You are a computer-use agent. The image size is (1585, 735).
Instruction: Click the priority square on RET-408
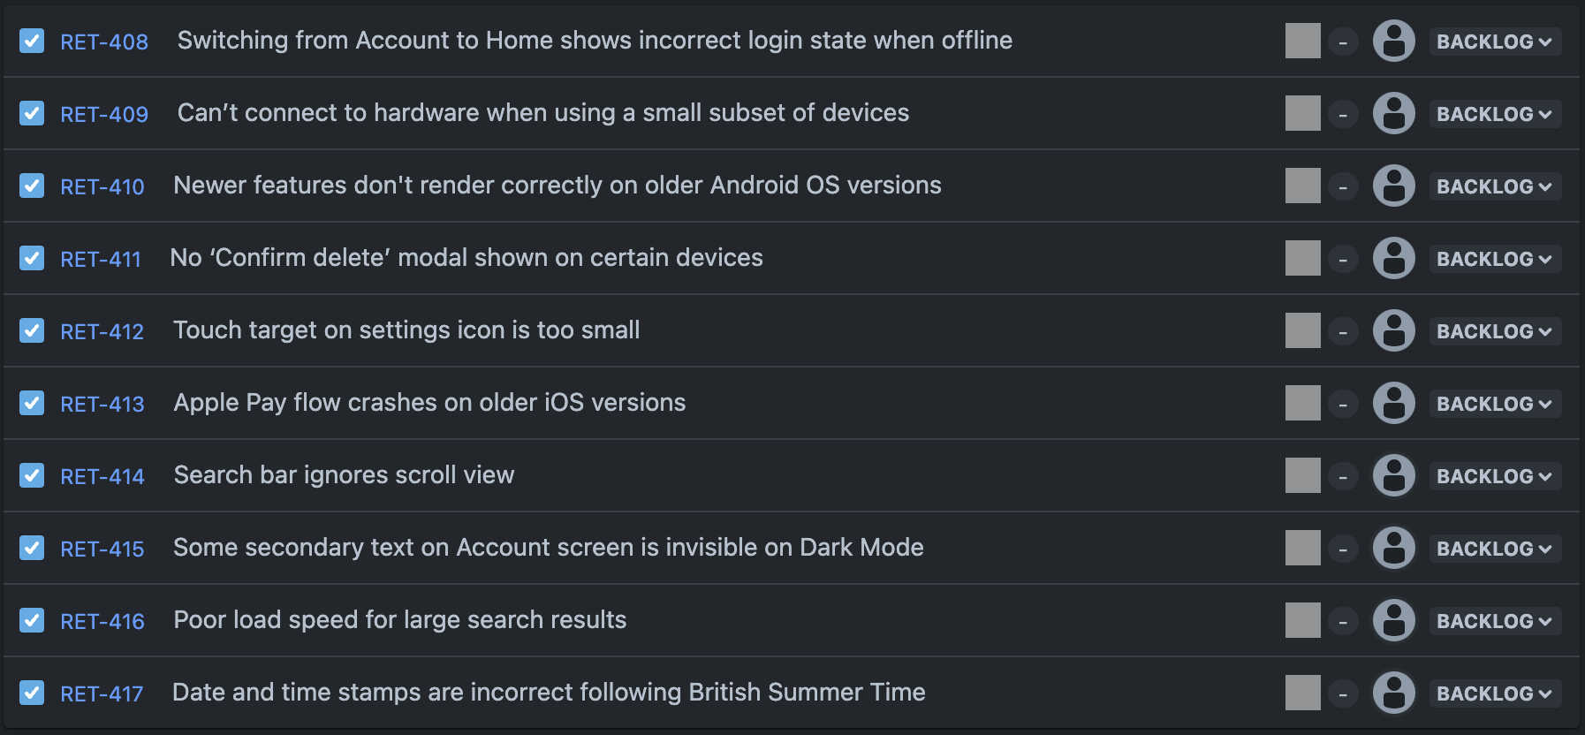[1301, 41]
